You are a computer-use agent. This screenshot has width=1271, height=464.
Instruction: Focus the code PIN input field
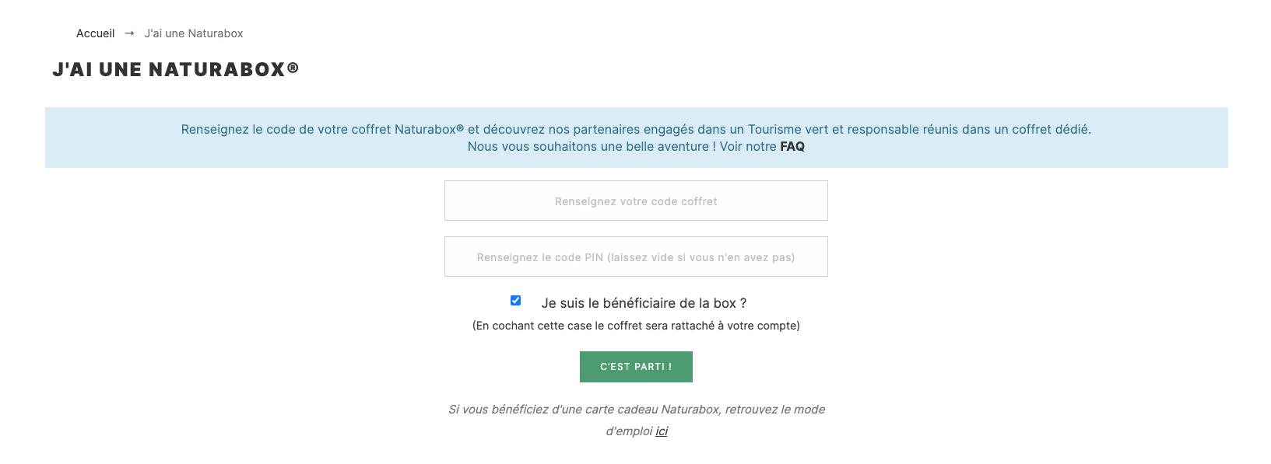tap(636, 257)
